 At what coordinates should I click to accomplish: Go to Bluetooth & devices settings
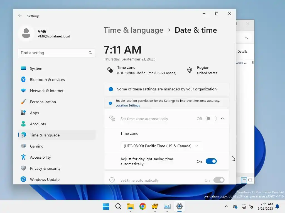click(x=57, y=80)
